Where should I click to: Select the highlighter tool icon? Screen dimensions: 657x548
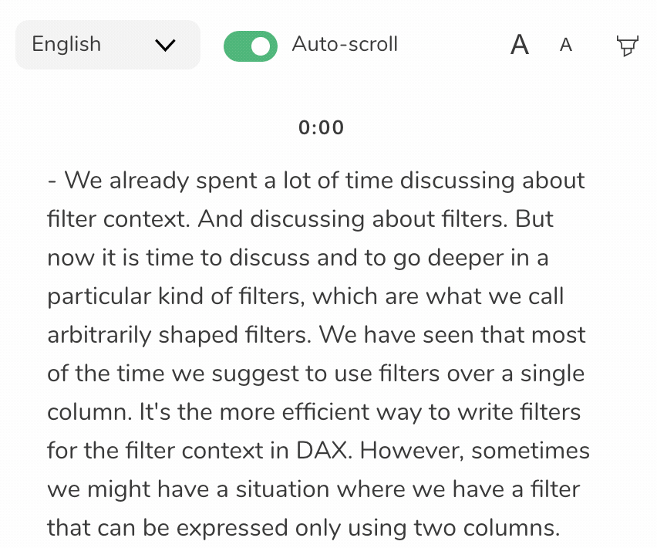click(x=627, y=46)
